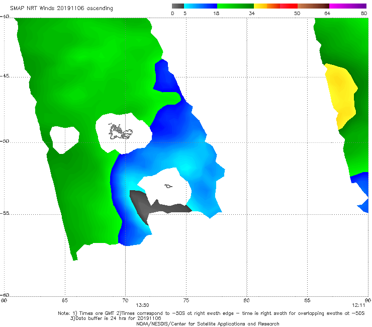
Task: Click the 'Times are GMT' note line
Action: point(211,313)
